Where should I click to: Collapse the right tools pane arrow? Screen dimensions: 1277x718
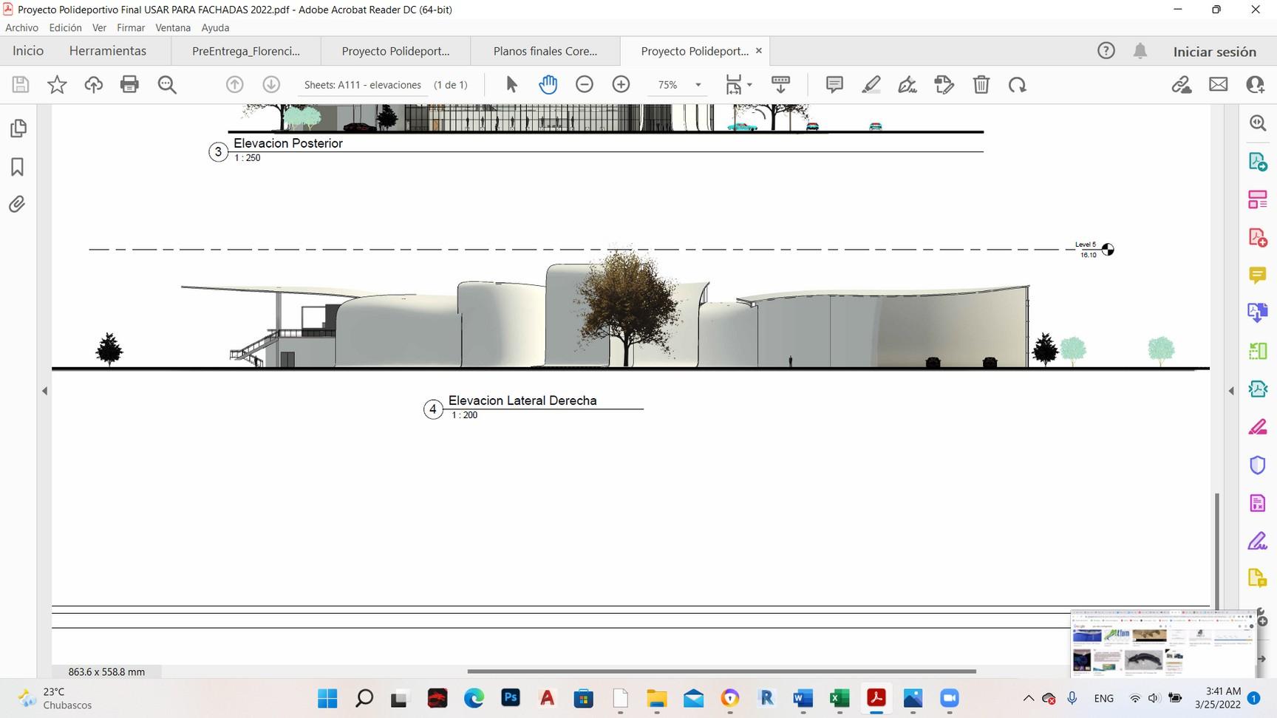(x=1231, y=391)
